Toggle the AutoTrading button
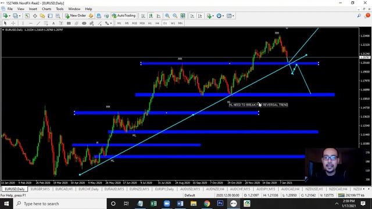This screenshot has width=372, height=209. 124,16
